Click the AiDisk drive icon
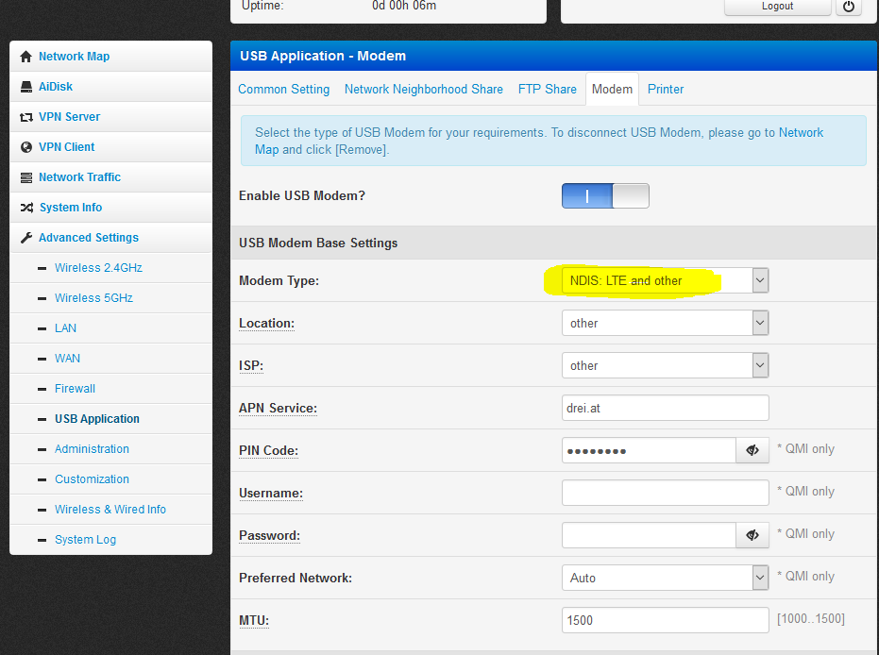This screenshot has width=879, height=655. [26, 87]
